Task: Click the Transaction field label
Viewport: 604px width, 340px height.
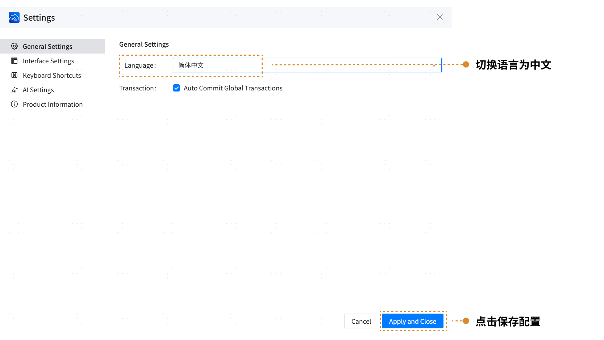Action: tap(138, 88)
